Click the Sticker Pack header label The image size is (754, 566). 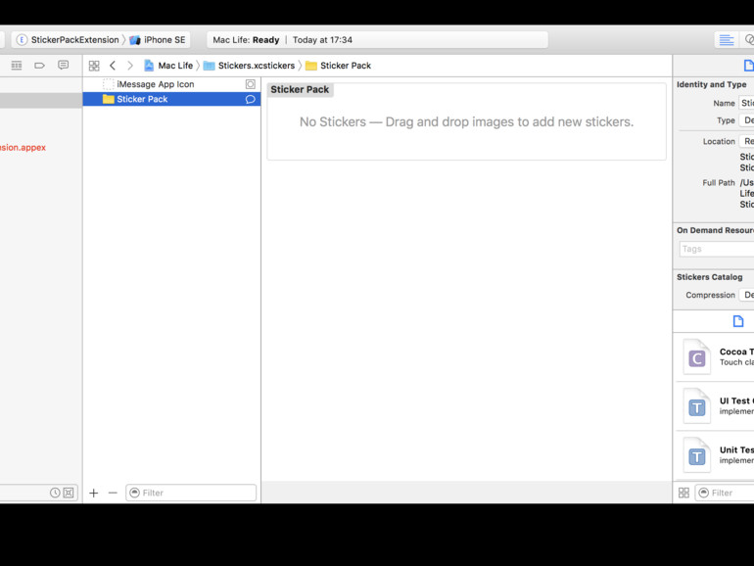click(300, 89)
